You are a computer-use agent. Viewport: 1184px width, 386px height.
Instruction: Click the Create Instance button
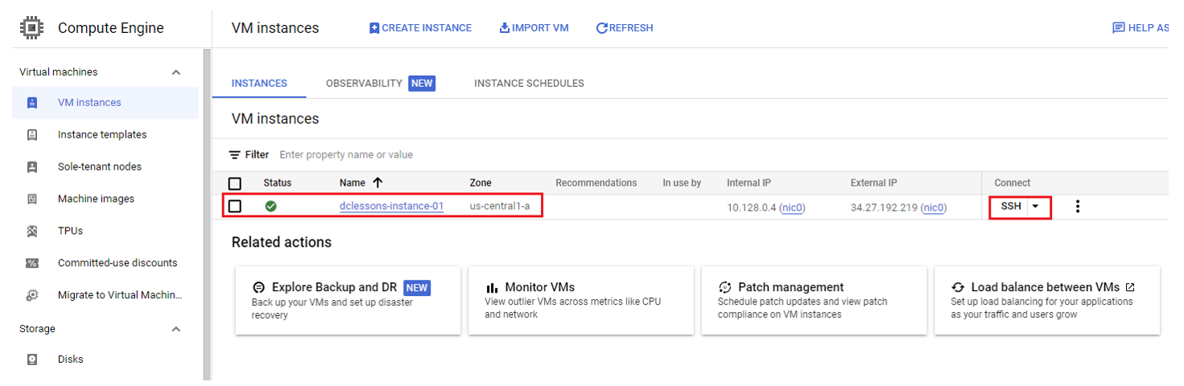point(420,28)
